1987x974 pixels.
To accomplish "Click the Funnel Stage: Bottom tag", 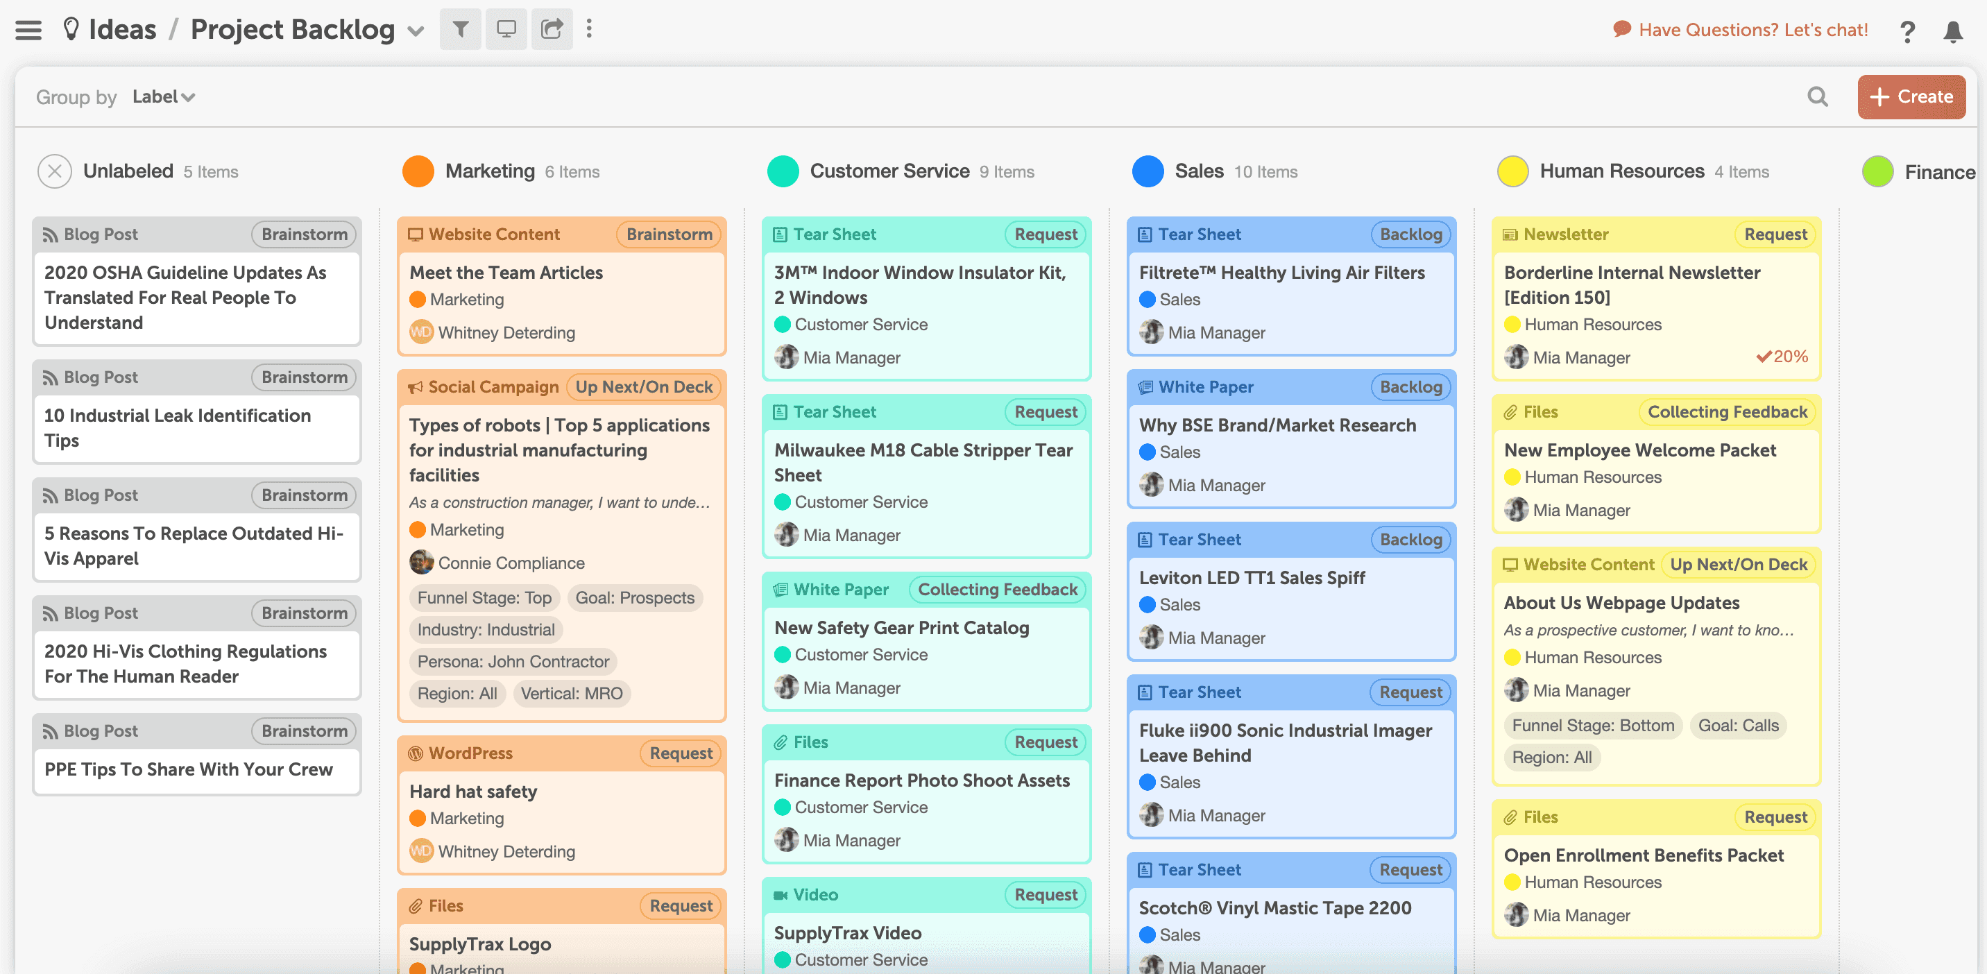I will pos(1593,726).
